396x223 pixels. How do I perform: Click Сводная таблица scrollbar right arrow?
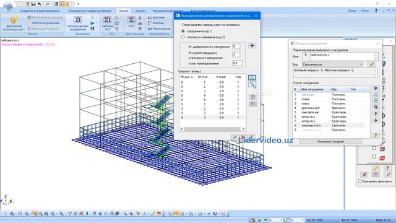coord(244,129)
